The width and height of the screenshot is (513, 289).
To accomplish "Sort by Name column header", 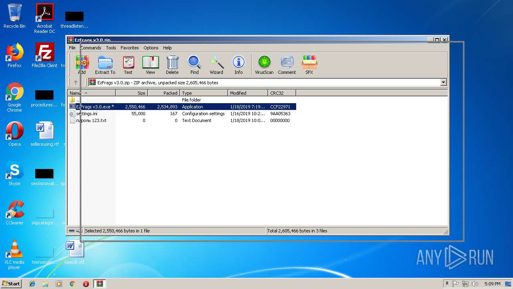I will coord(92,93).
